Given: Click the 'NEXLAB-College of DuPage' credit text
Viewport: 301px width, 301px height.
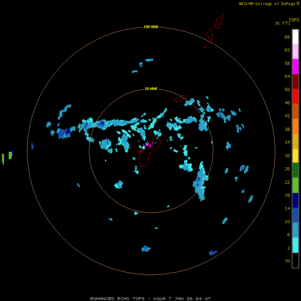Looking at the screenshot, I should tap(267, 4).
